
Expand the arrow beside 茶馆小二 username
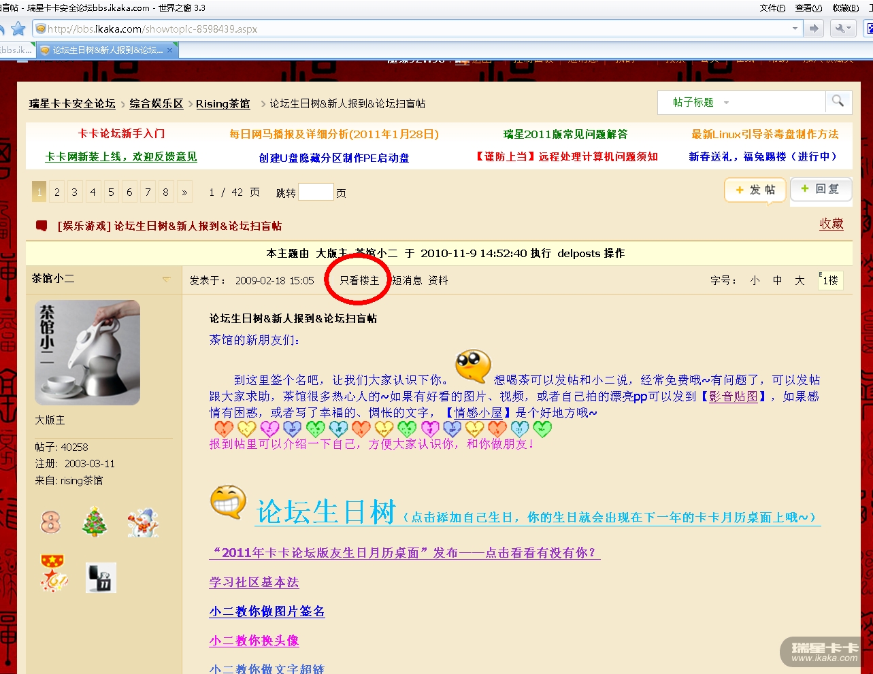point(167,280)
